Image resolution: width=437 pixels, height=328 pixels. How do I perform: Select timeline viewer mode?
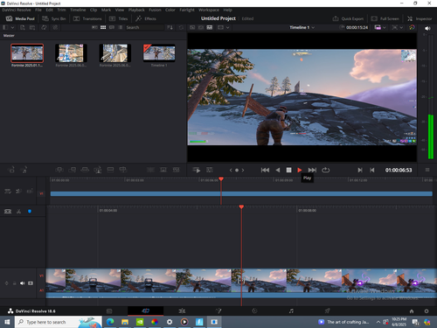210,27
